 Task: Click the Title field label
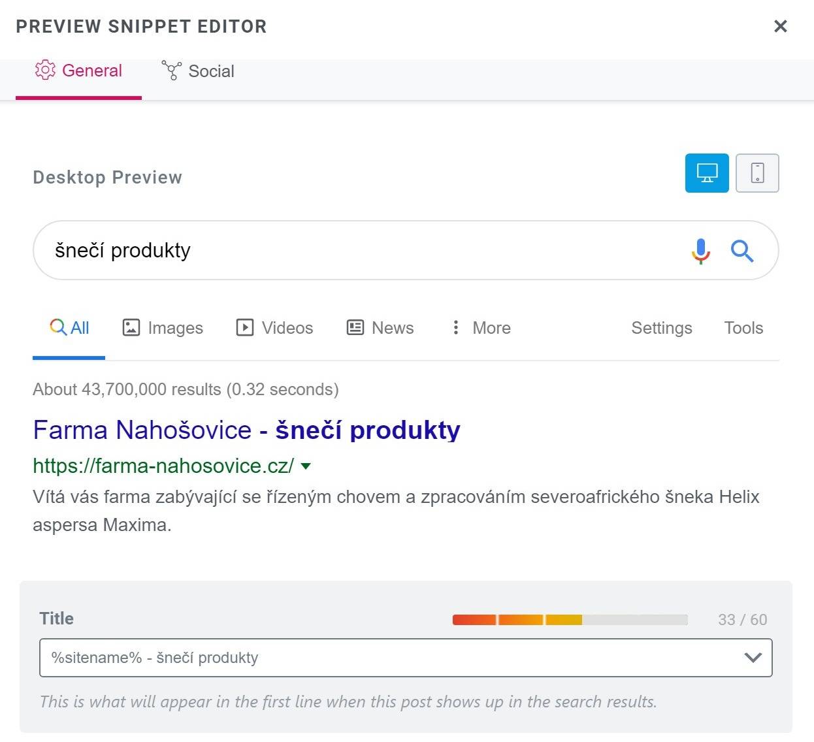tap(57, 619)
